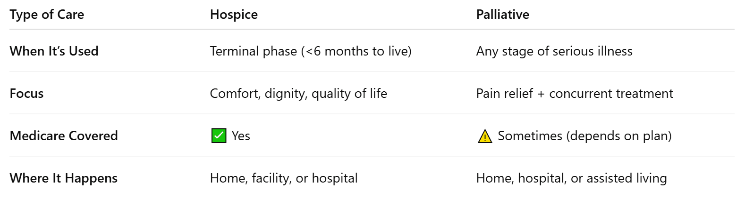Click the 'Type of Care' column header

(47, 15)
